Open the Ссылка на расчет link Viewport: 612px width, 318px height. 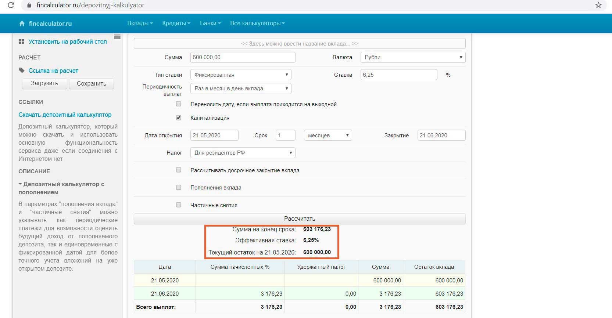pos(53,71)
